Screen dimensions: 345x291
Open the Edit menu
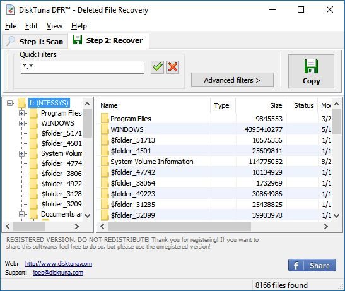coord(32,26)
